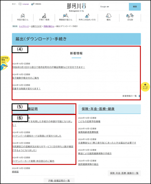Click the Language speech-bubble icon
This screenshot has height=184, width=151.
click(x=20, y=4)
